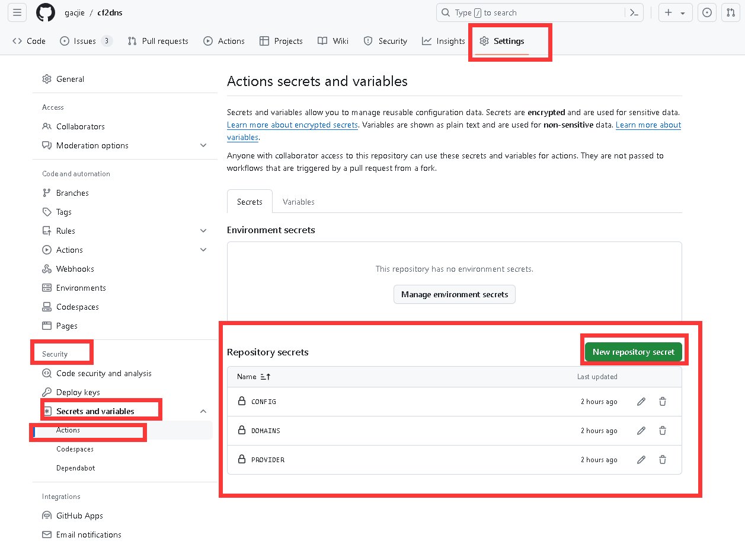Open the pull requests icon in header
Viewport: 745px width, 547px height.
coord(731,12)
